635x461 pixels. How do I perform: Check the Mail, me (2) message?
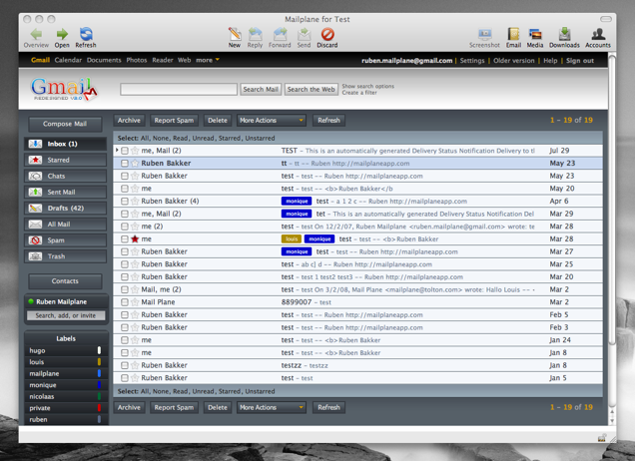tap(125, 289)
